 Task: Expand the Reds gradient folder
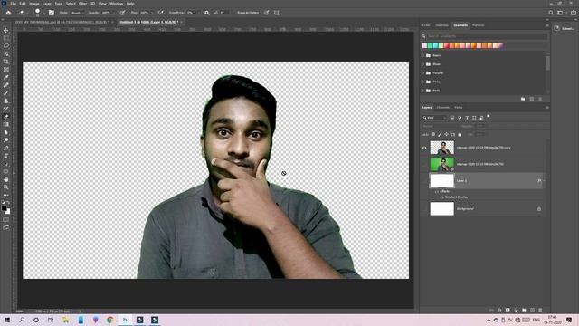pyautogui.click(x=423, y=91)
